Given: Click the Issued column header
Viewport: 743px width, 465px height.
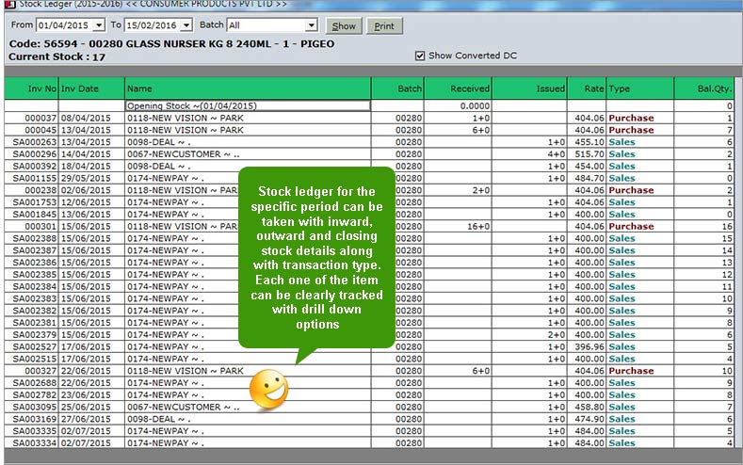Looking at the screenshot, I should [529, 88].
